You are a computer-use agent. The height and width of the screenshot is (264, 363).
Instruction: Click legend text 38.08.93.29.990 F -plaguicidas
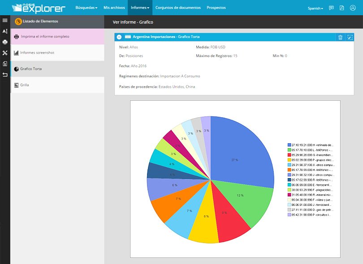click(x=312, y=190)
